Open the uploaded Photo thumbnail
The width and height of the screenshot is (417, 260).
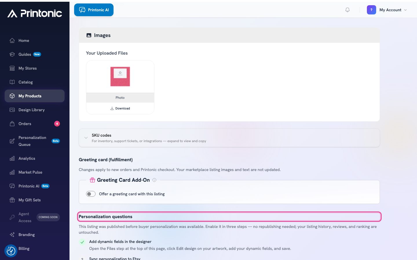pos(120,77)
